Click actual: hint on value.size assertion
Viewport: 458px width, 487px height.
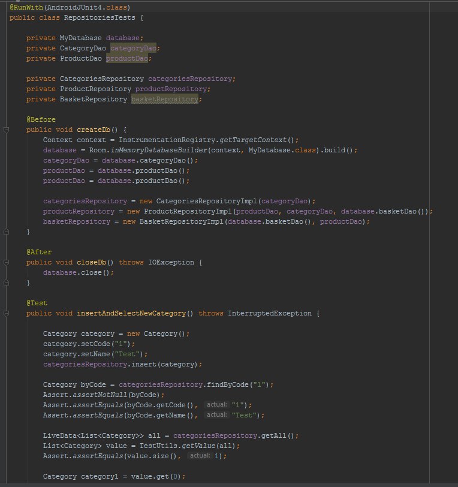click(x=200, y=456)
